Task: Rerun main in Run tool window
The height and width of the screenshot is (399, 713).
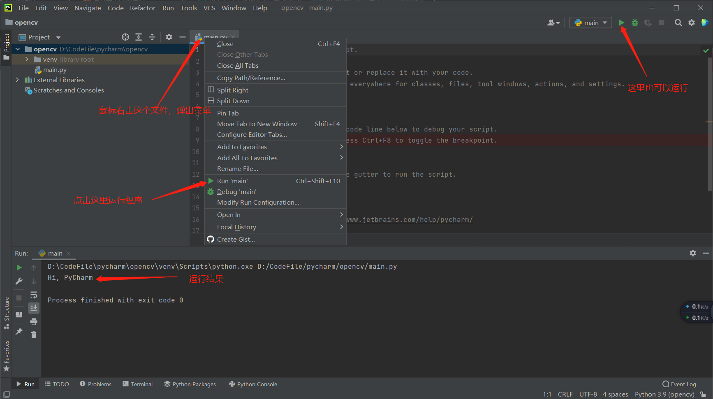Action: pyautogui.click(x=19, y=268)
